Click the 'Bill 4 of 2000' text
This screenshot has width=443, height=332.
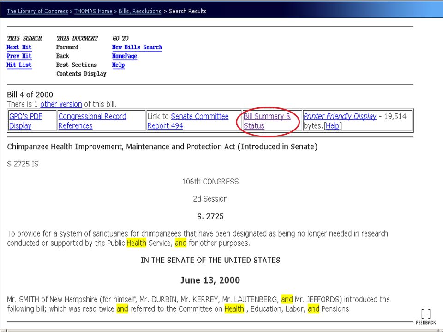click(30, 95)
